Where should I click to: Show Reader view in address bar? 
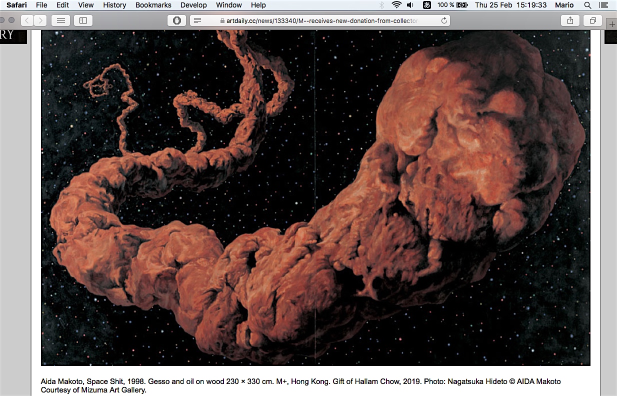pyautogui.click(x=197, y=20)
